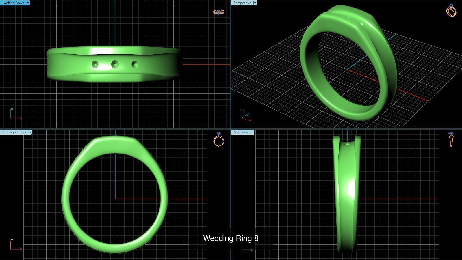Click the perspective ring orientation icon
Screen dimensions: 462x260
pyautogui.click(x=451, y=10)
